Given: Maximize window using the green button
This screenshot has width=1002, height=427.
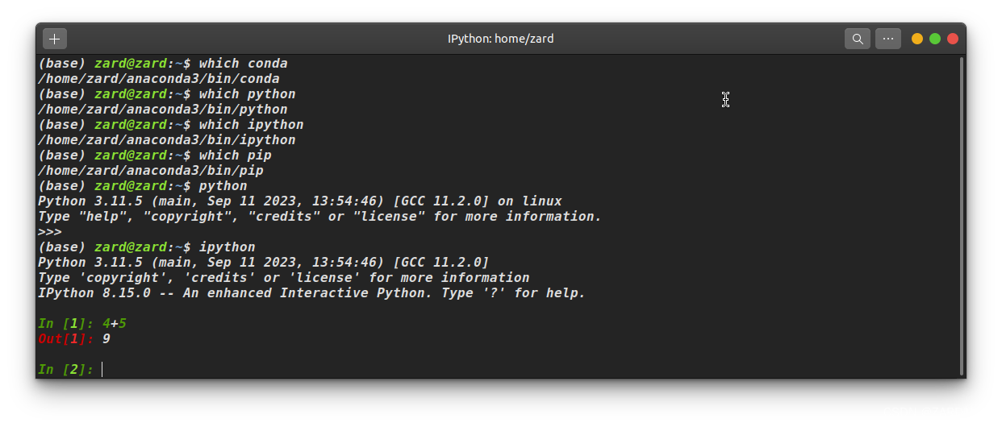Looking at the screenshot, I should click(935, 39).
